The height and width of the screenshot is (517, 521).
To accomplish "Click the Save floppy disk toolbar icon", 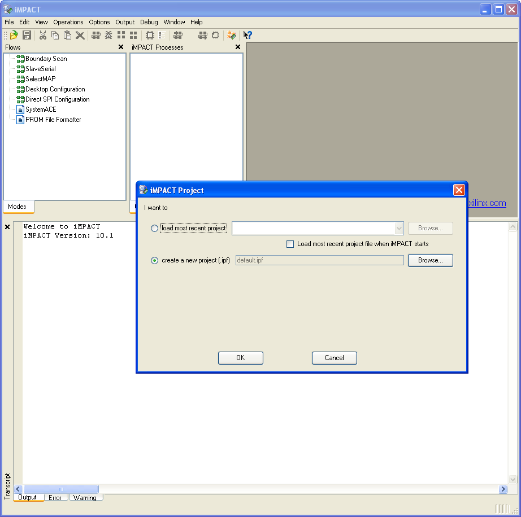I will [27, 35].
